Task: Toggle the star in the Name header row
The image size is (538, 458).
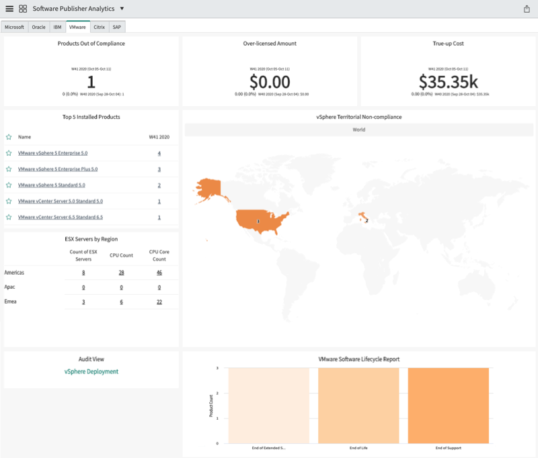Action: [x=9, y=137]
